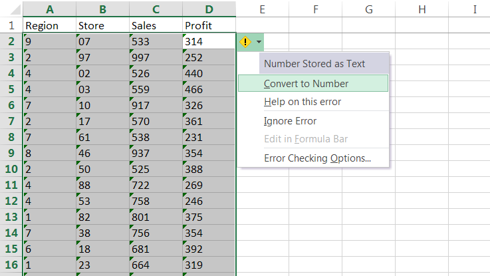Click Ignore Error in the menu
The width and height of the screenshot is (490, 276).
(x=290, y=121)
